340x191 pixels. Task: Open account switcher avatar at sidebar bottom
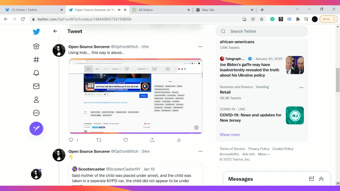[x=36, y=174]
